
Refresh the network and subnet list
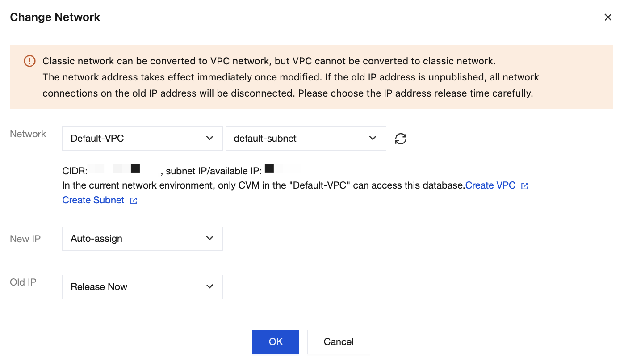401,139
